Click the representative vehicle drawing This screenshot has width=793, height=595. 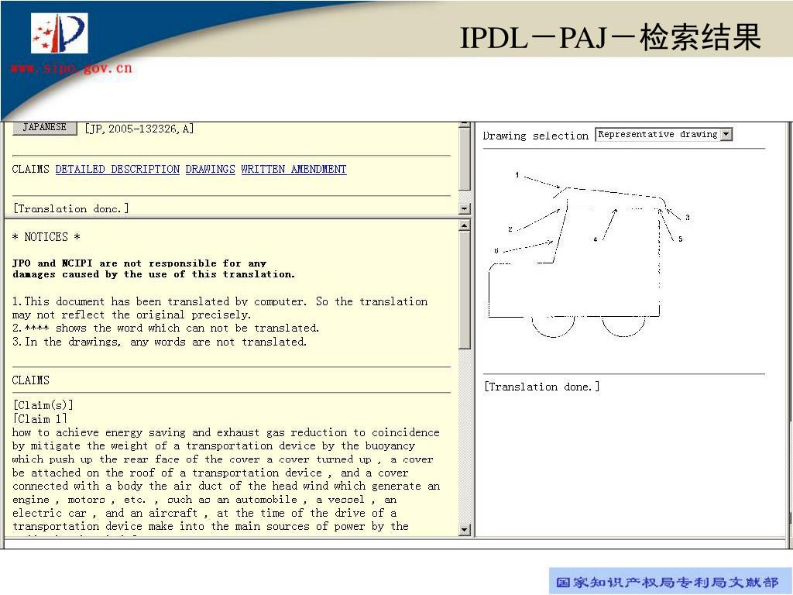(589, 256)
